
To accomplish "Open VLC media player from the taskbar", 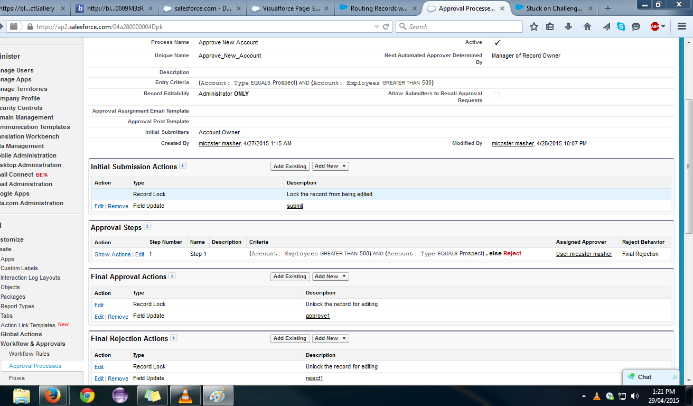I will [185, 395].
